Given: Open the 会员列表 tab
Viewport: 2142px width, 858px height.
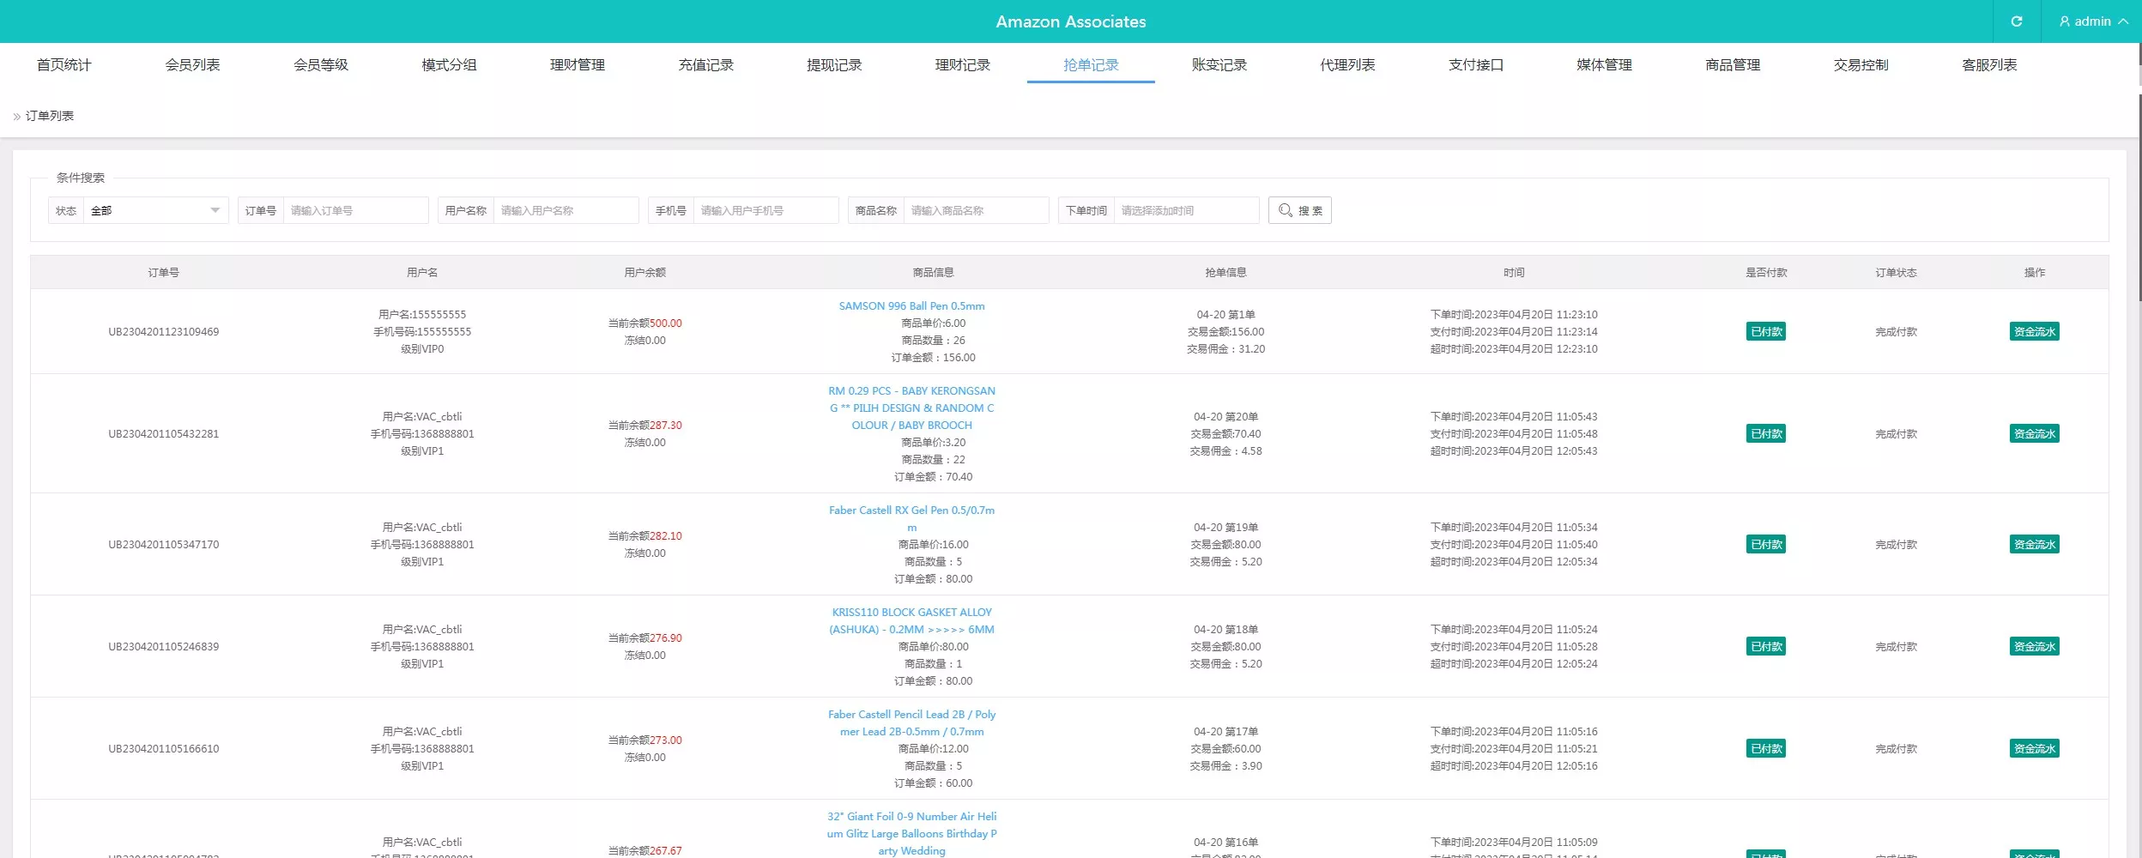Looking at the screenshot, I should pyautogui.click(x=192, y=65).
